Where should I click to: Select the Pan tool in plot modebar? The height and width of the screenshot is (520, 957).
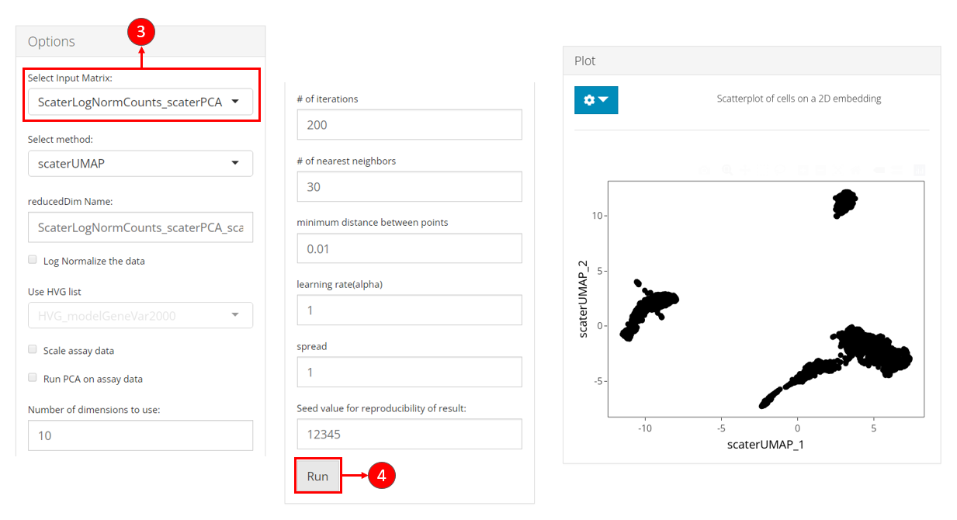tap(745, 170)
